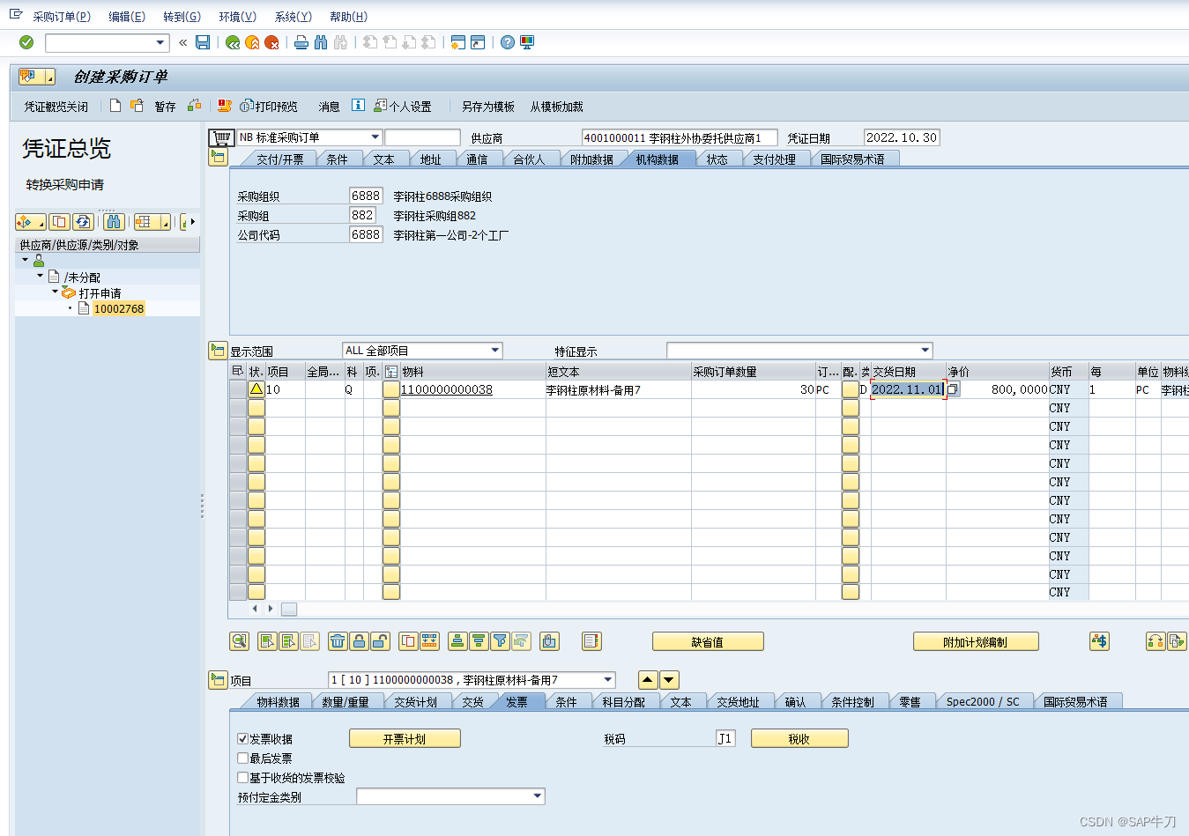Collapse the header section with toggle icon
The height and width of the screenshot is (836, 1189).
click(218, 158)
